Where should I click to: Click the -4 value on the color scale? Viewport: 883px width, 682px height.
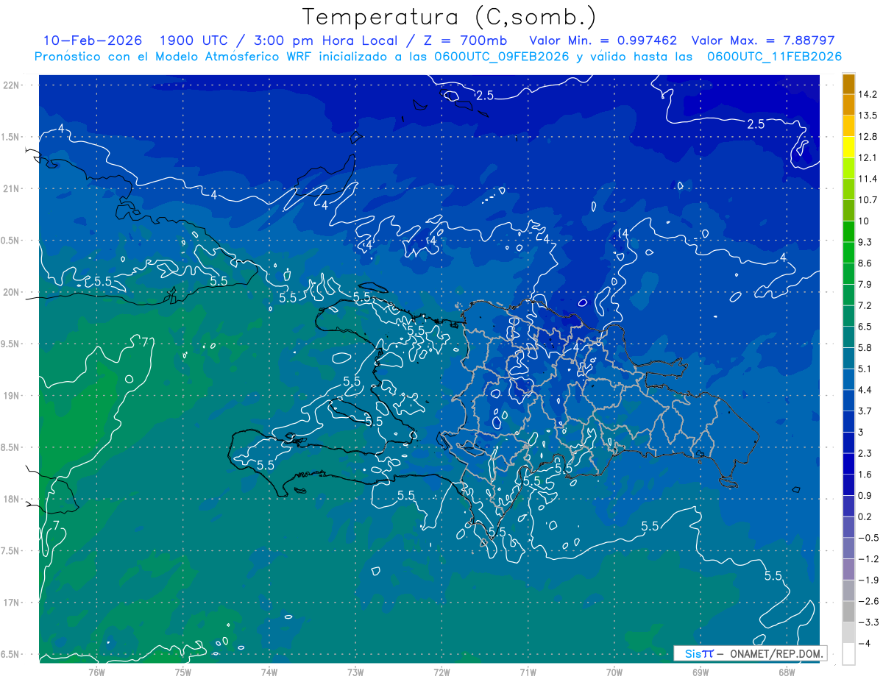click(863, 643)
